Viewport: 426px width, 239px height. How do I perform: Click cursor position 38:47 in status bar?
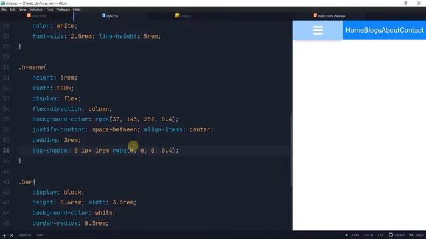40,235
